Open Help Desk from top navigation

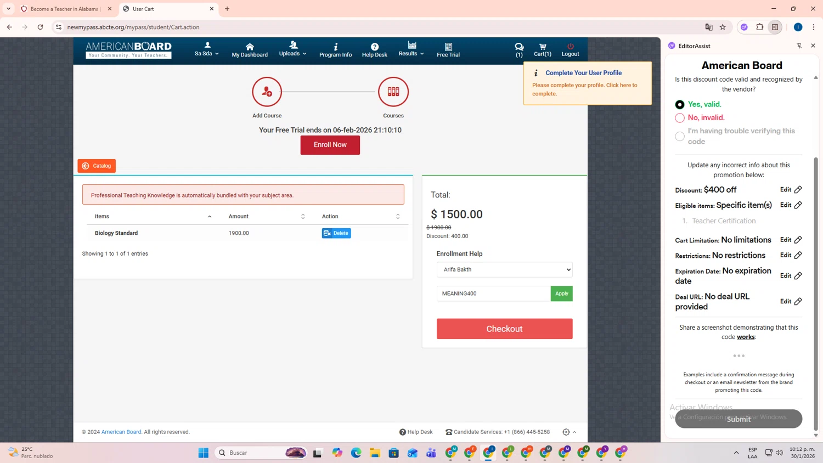[374, 50]
